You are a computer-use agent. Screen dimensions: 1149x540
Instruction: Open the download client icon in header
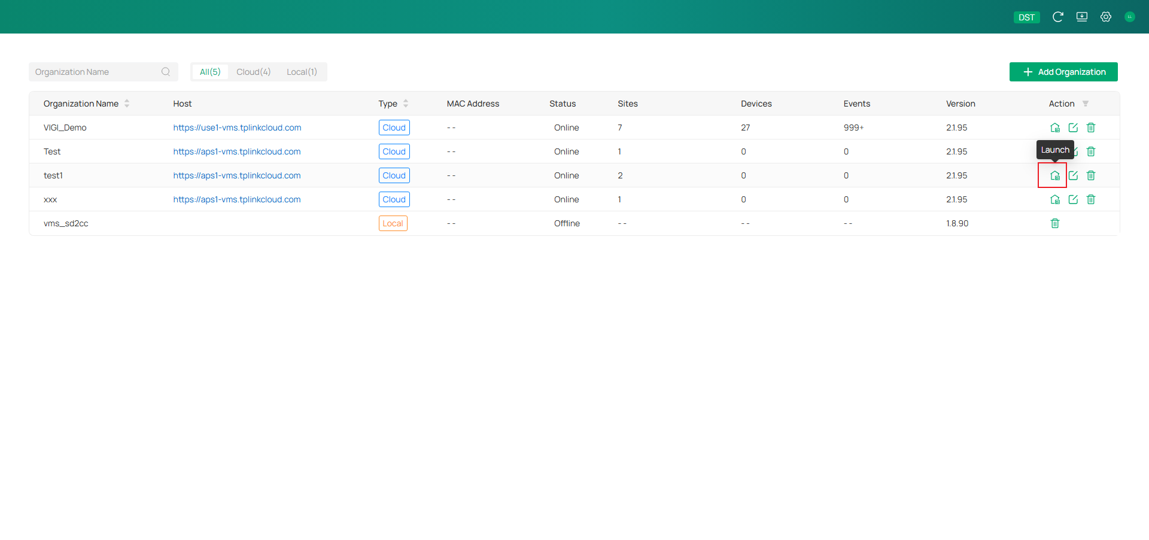1082,17
